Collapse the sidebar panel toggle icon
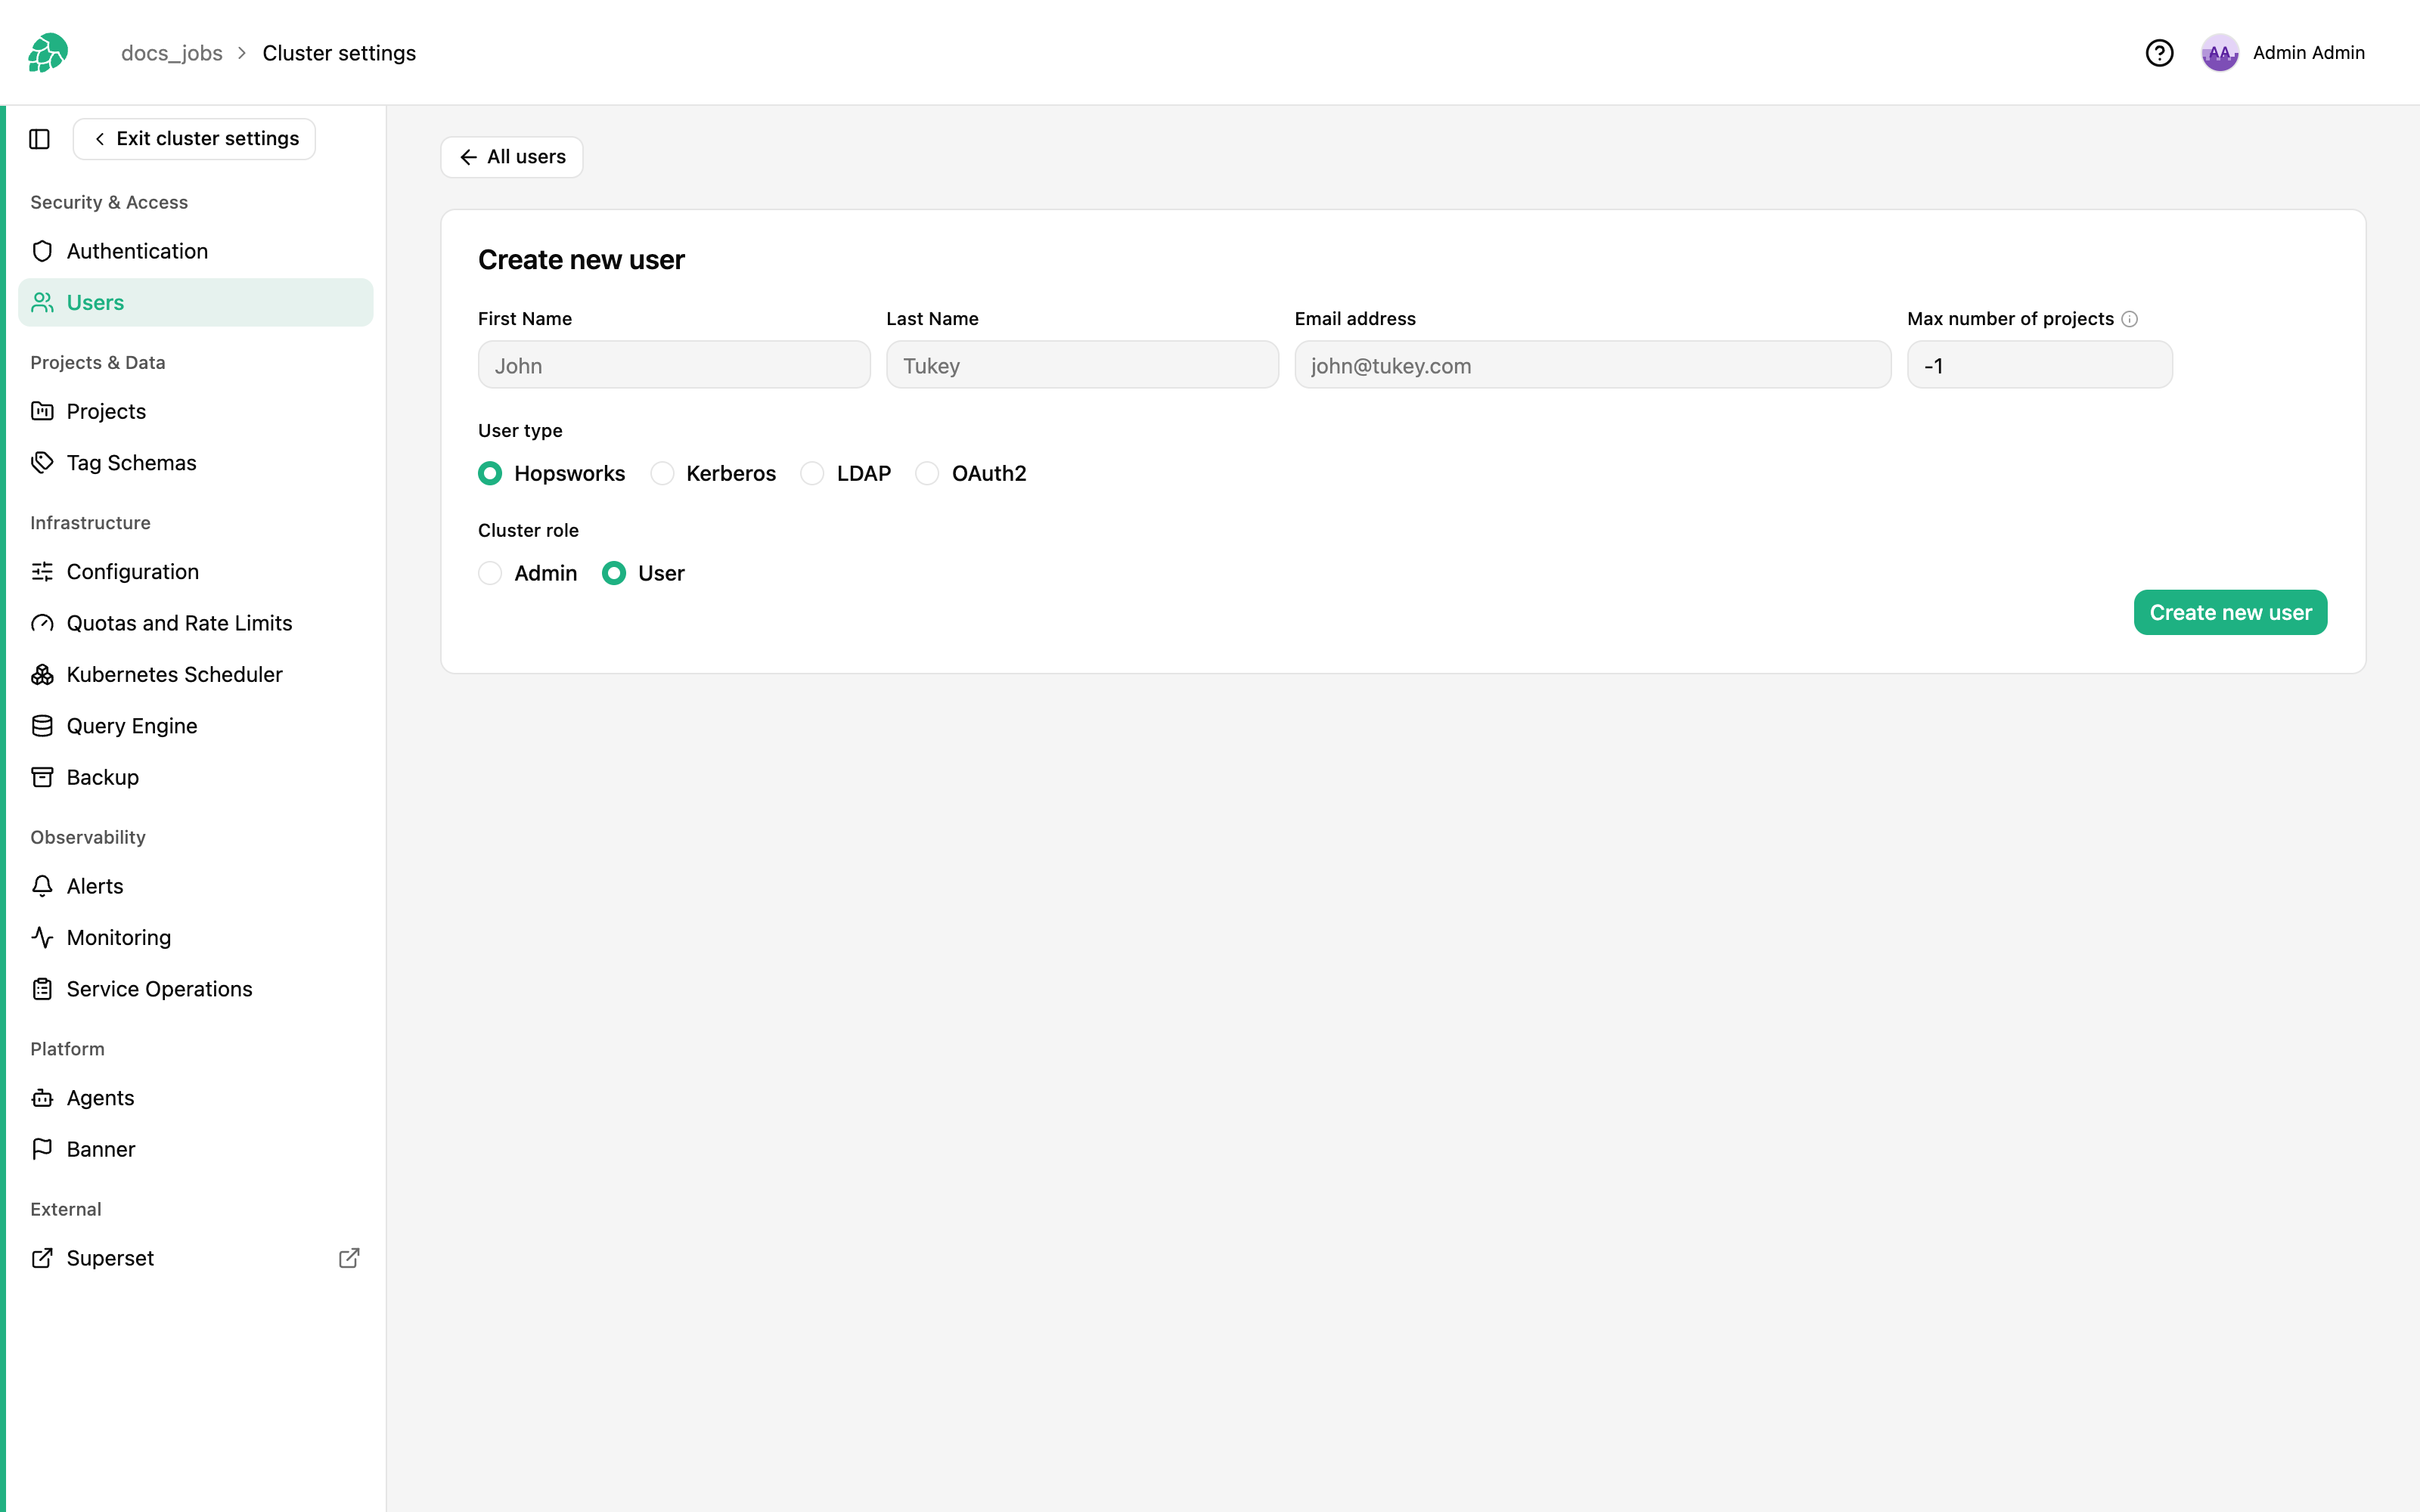Viewport: 2420px width, 1512px height. [40, 139]
